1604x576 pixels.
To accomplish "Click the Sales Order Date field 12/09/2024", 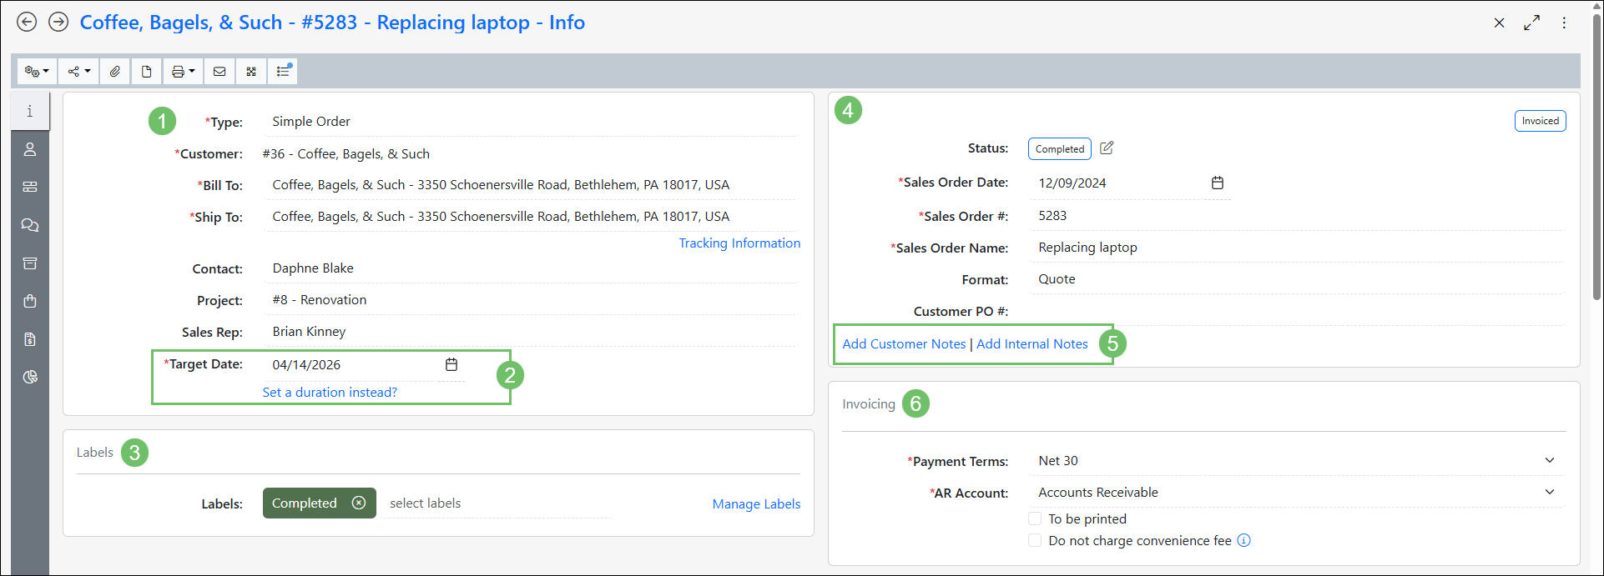I will pyautogui.click(x=1118, y=183).
